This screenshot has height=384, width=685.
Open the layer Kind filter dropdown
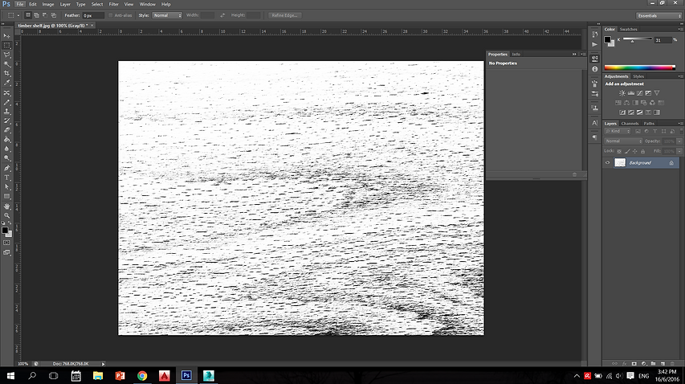pos(618,131)
